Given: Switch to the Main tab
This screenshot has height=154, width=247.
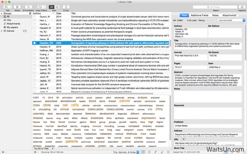Looking at the screenshot, I should [x=184, y=15].
